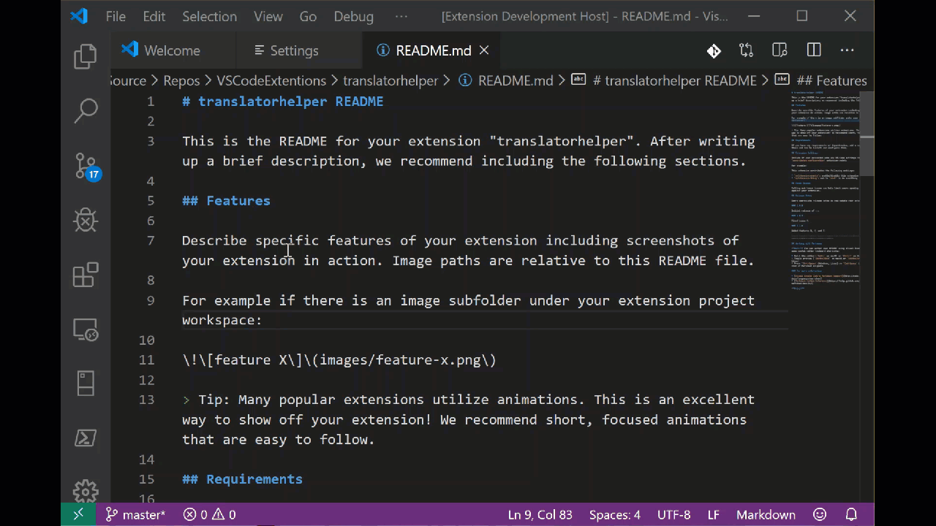Click the remote window indicator in status bar
The height and width of the screenshot is (526, 936).
click(x=78, y=514)
